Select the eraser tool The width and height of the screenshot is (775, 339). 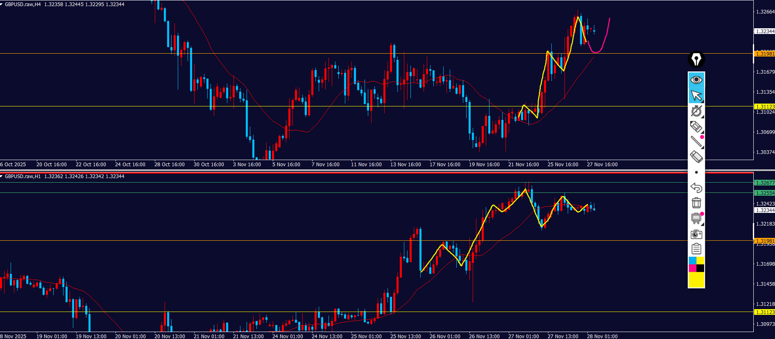696,157
